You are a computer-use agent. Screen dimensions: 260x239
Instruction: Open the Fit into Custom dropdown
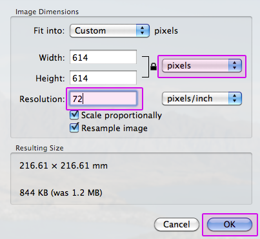pos(110,31)
